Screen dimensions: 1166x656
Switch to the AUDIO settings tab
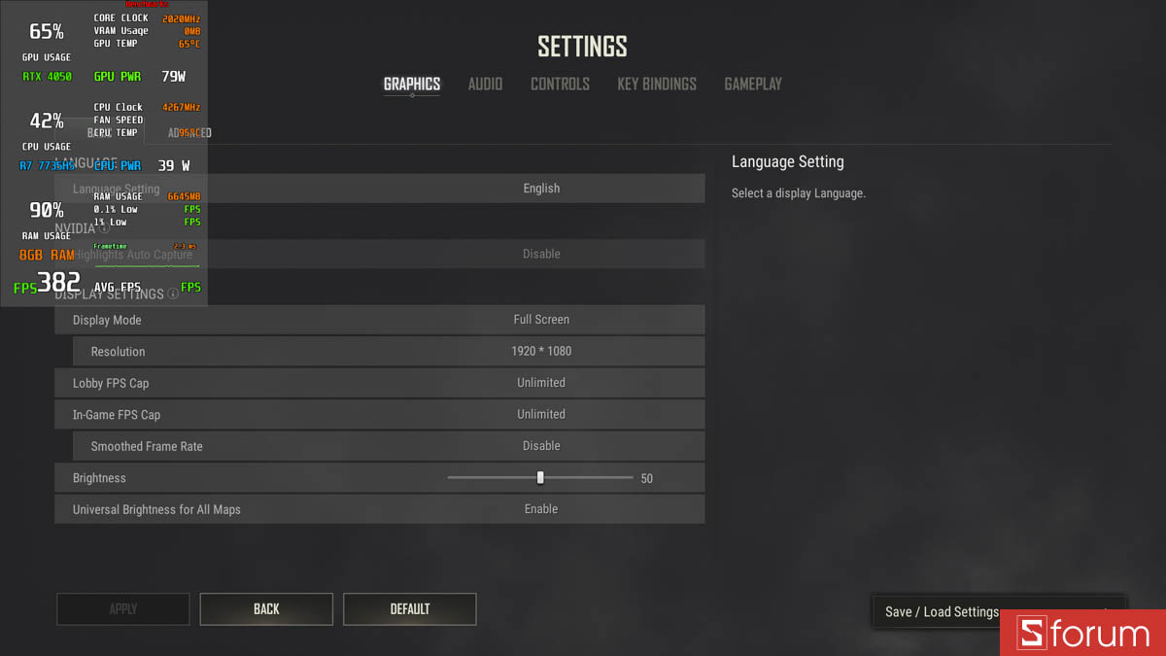[485, 85]
